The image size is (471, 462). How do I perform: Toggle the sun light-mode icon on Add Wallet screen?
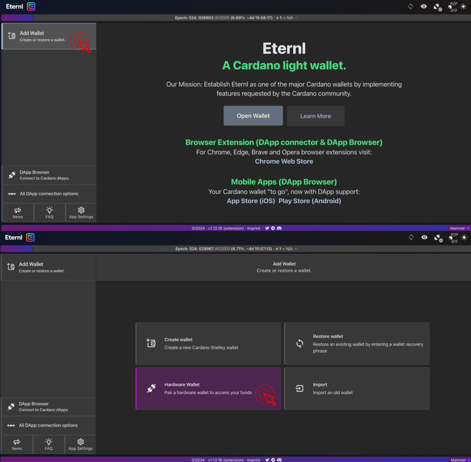464,238
